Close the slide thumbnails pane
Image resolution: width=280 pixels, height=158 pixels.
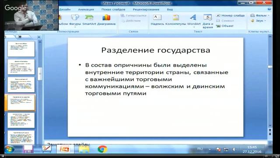[39, 37]
